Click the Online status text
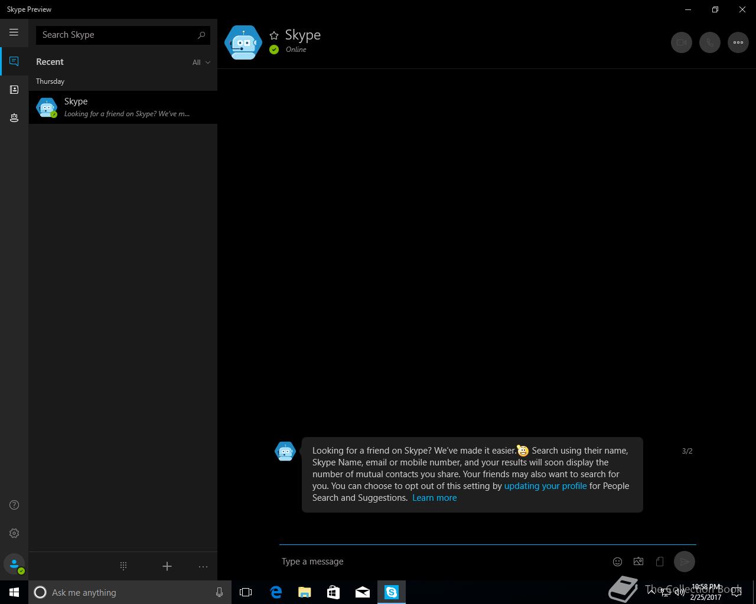This screenshot has height=604, width=756. (296, 50)
